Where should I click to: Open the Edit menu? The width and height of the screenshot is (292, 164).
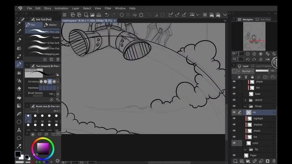[x=38, y=8]
